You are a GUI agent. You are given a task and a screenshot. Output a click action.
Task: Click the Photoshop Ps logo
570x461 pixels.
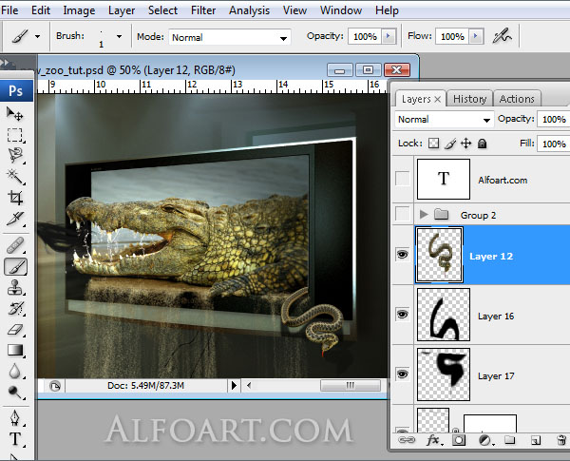(x=16, y=90)
